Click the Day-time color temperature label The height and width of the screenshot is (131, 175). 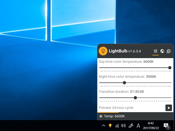(121, 62)
